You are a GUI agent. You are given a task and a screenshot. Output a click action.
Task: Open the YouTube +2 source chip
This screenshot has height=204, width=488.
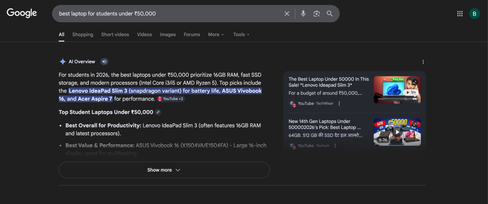click(171, 99)
